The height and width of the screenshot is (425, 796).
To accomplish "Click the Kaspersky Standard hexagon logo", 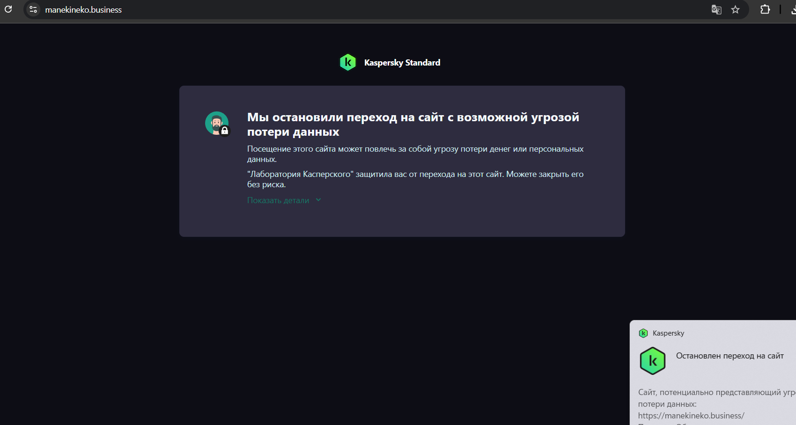I will [x=348, y=62].
